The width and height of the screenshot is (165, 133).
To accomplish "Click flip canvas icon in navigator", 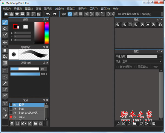I will coord(160,25).
